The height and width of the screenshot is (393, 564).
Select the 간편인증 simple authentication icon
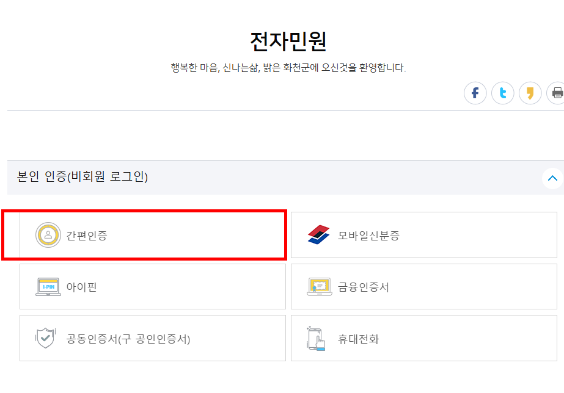48,235
